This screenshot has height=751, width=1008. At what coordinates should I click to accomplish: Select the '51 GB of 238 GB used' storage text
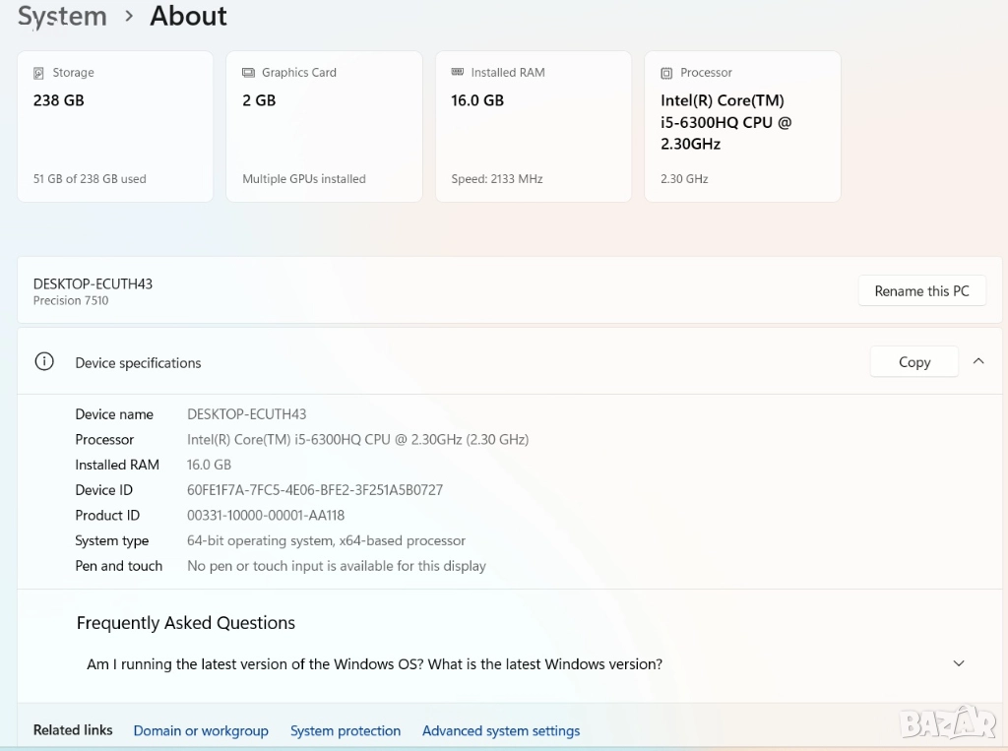pos(90,179)
